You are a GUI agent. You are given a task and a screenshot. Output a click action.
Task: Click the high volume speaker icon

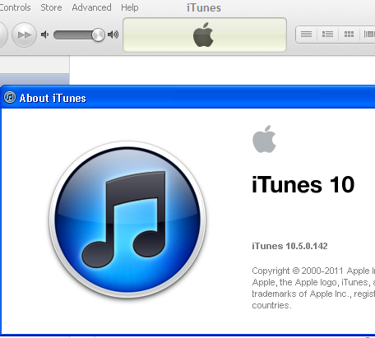[113, 35]
